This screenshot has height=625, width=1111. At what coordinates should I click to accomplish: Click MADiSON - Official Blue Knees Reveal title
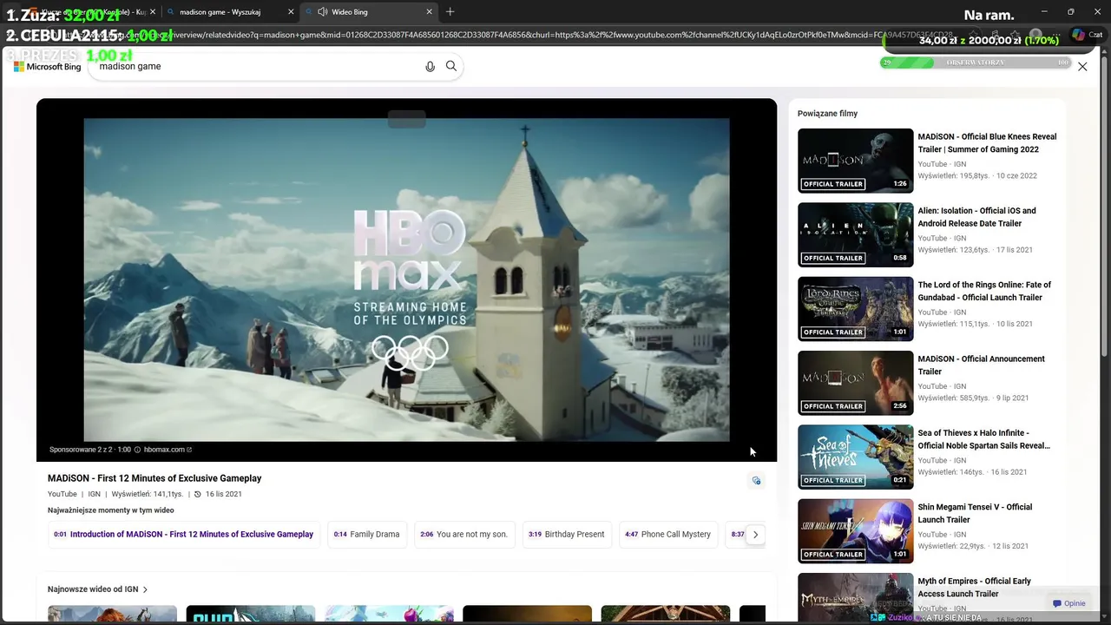[987, 143]
